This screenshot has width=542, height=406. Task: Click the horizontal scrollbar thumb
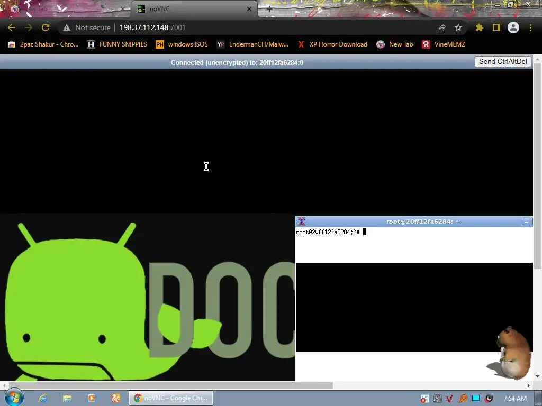coord(171,385)
